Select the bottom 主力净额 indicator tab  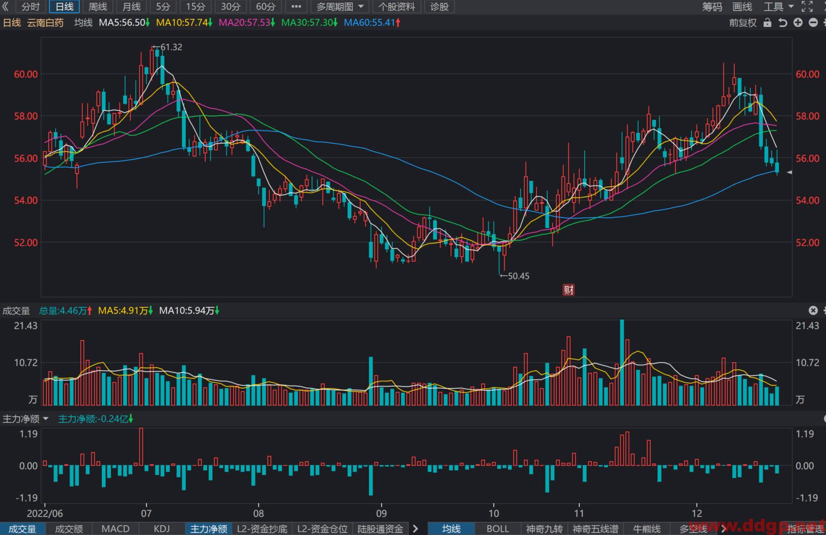click(209, 529)
